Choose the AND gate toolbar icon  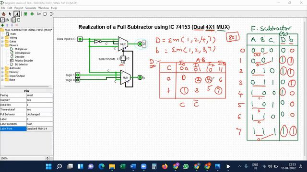tap(45, 14)
